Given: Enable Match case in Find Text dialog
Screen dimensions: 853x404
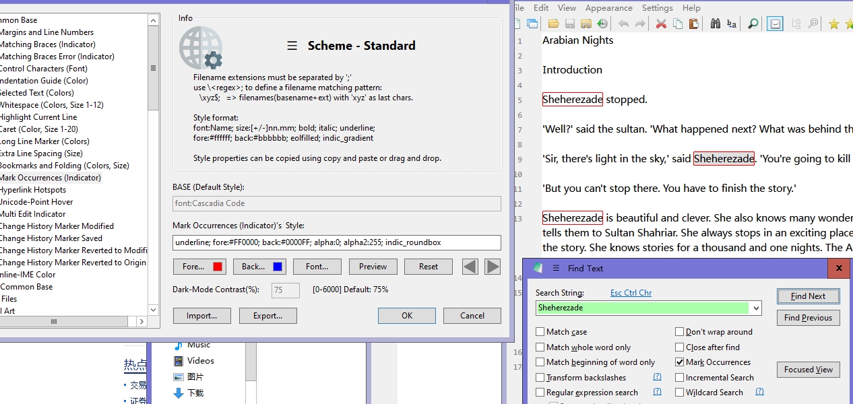Looking at the screenshot, I should (x=540, y=331).
